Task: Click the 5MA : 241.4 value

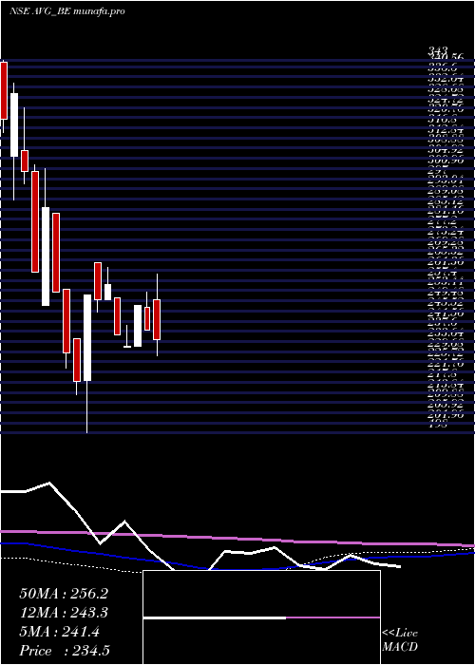Action: coord(59,632)
